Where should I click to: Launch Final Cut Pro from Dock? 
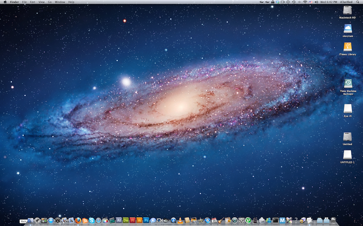(105, 220)
